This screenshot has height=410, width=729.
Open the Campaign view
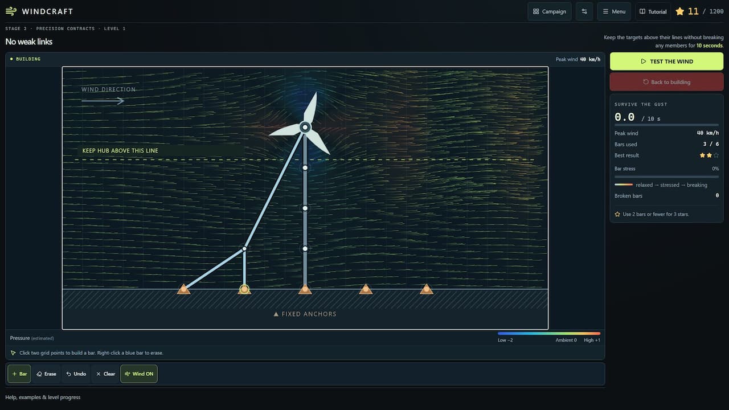pyautogui.click(x=550, y=11)
